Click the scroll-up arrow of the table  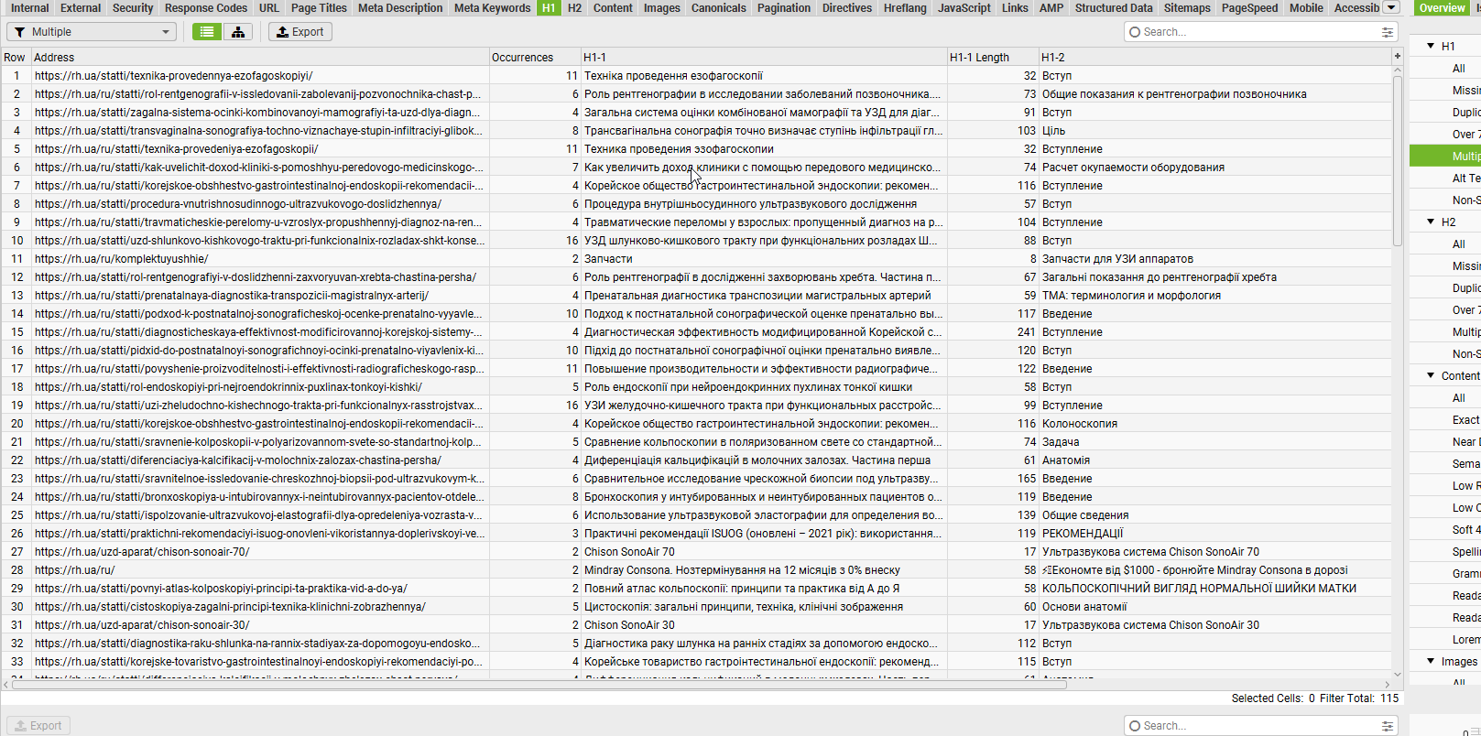tap(1398, 70)
